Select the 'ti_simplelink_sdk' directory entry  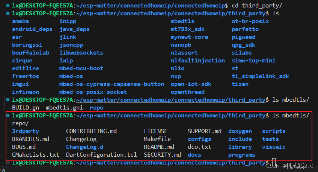click(x=261, y=76)
